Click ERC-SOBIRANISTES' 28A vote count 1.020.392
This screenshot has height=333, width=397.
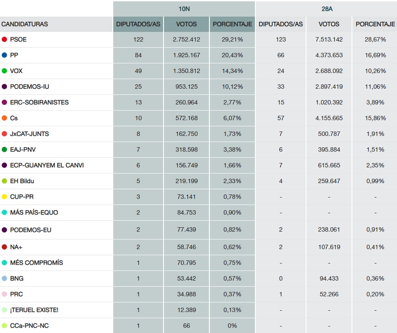click(x=329, y=103)
